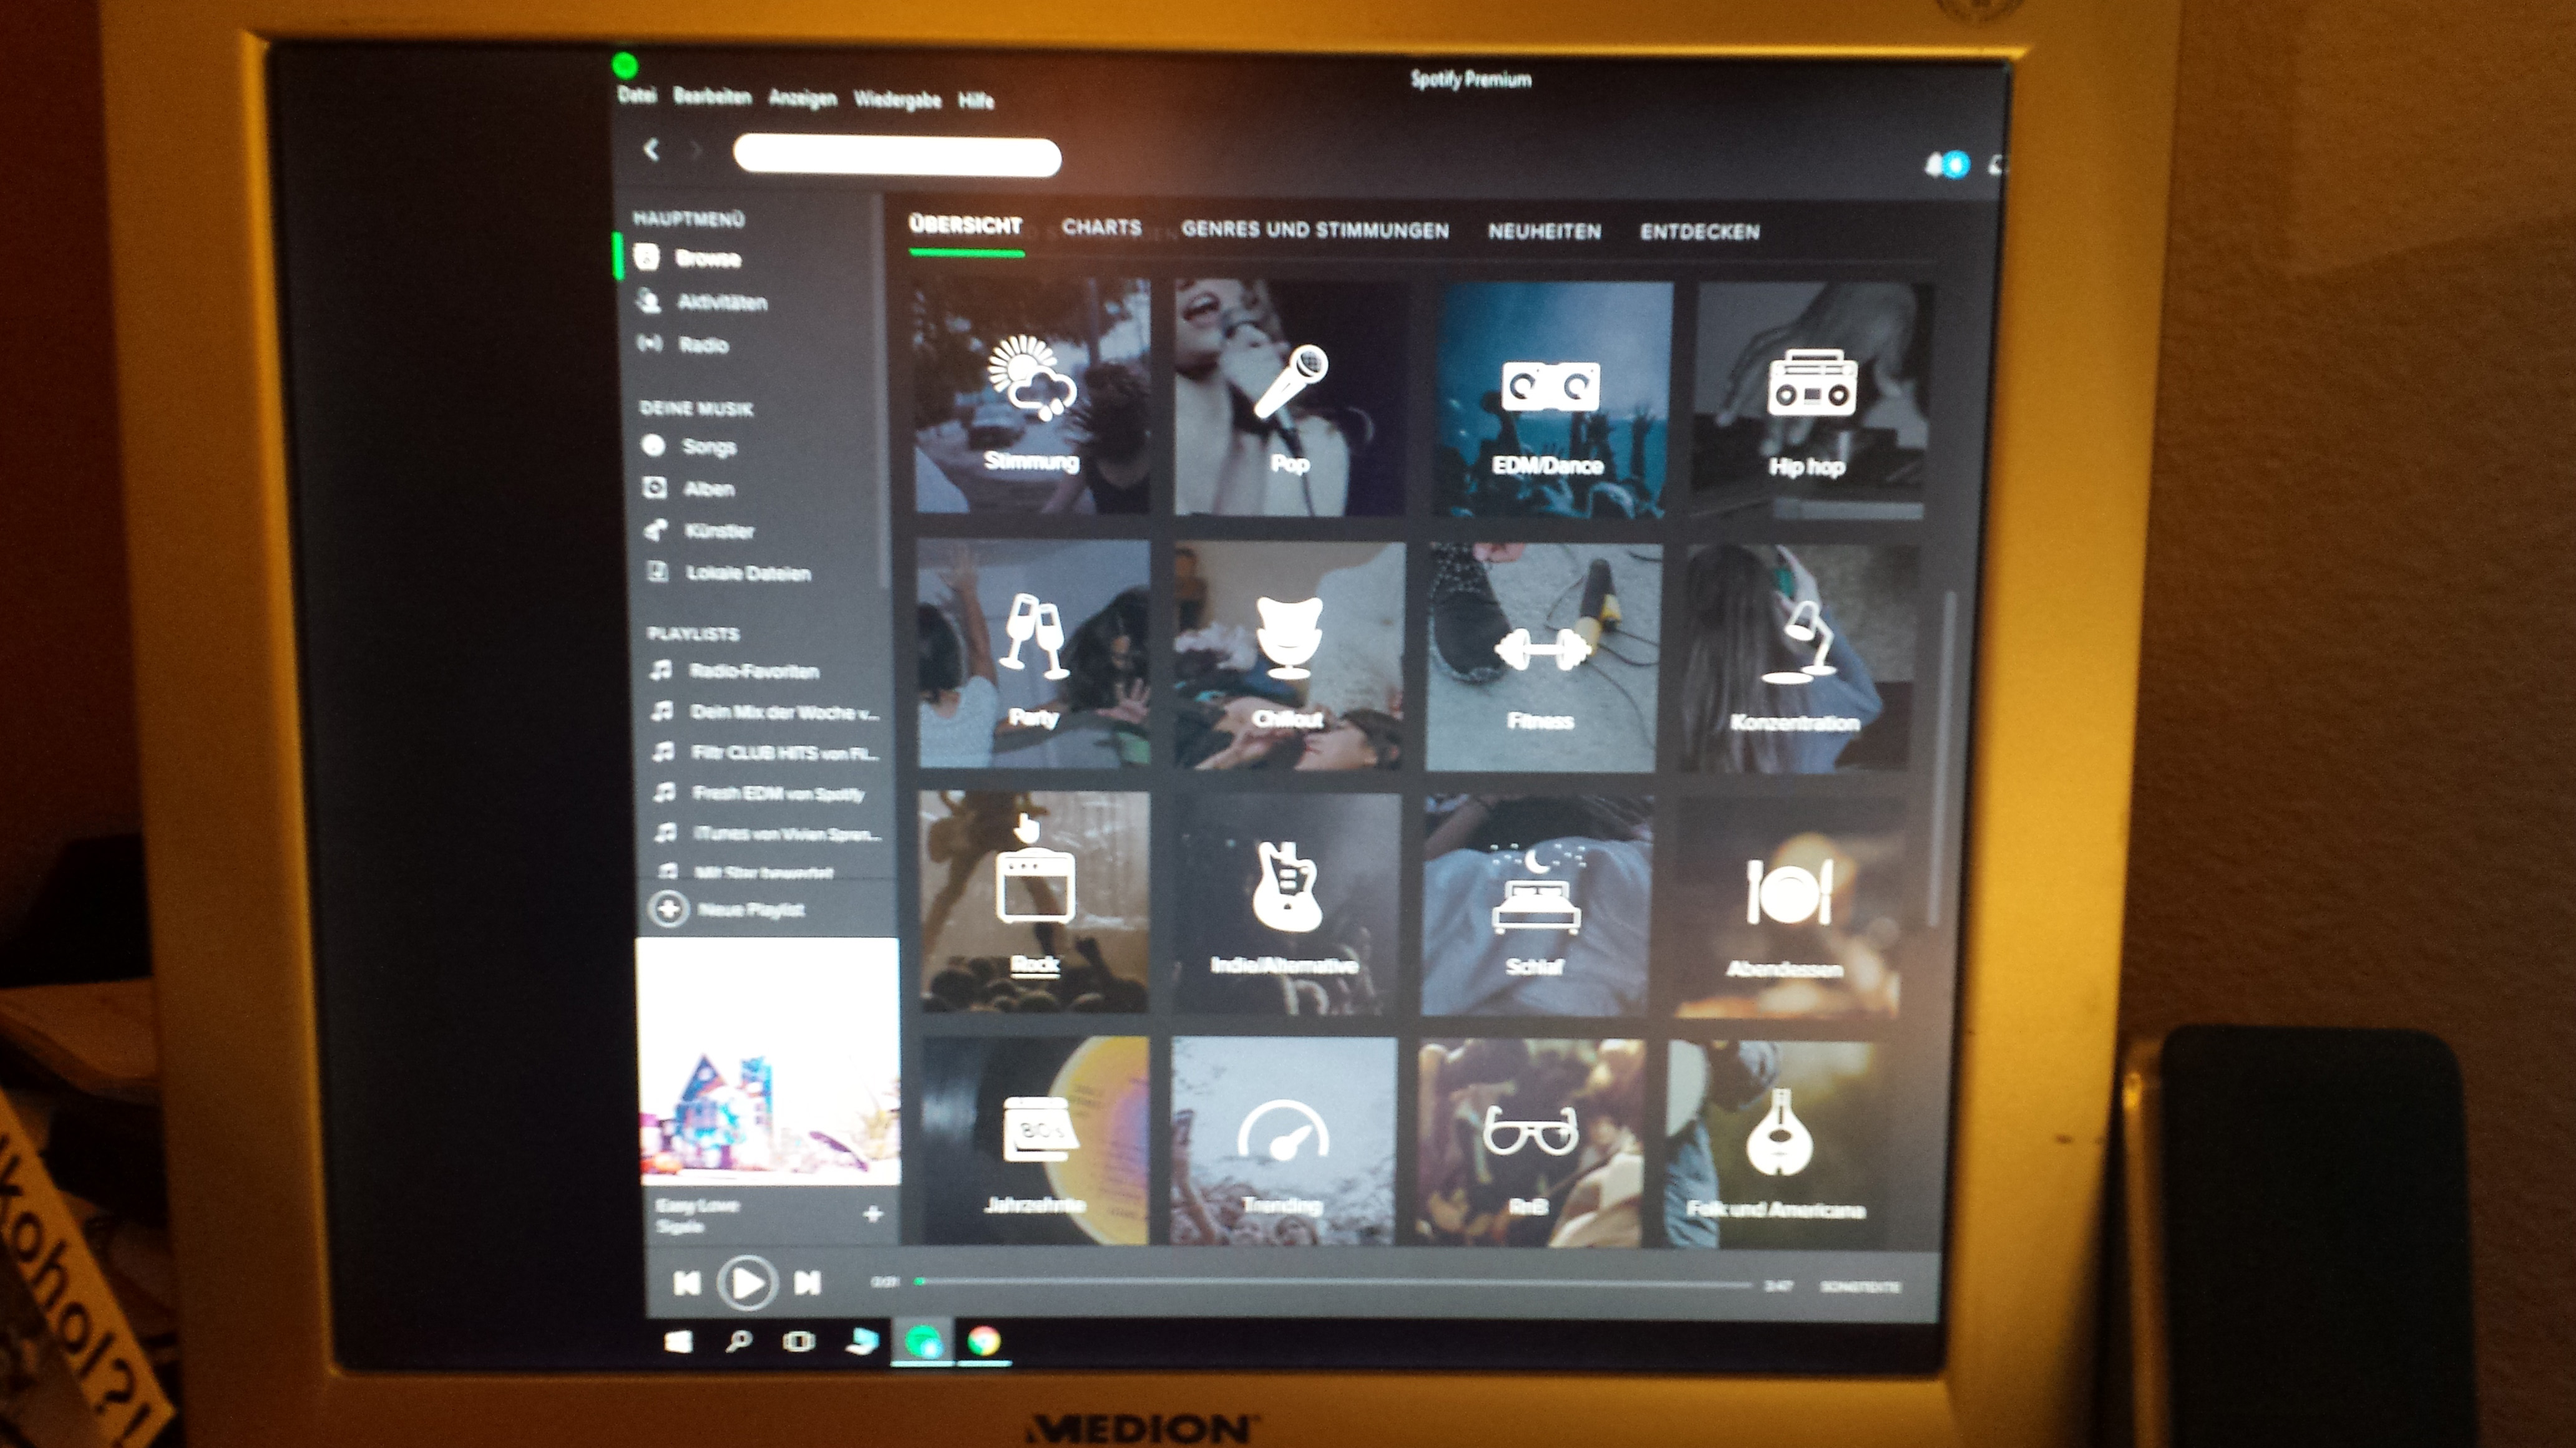
Task: Switch to the Neuheiten tab
Action: pyautogui.click(x=1545, y=232)
